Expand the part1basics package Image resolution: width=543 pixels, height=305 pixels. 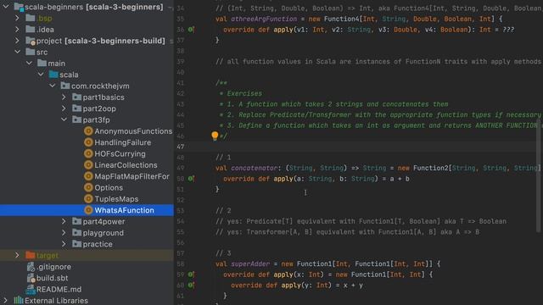tap(64, 97)
